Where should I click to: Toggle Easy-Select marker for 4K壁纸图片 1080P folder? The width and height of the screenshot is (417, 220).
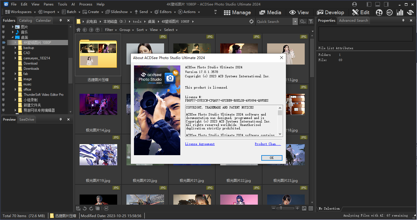[3, 43]
